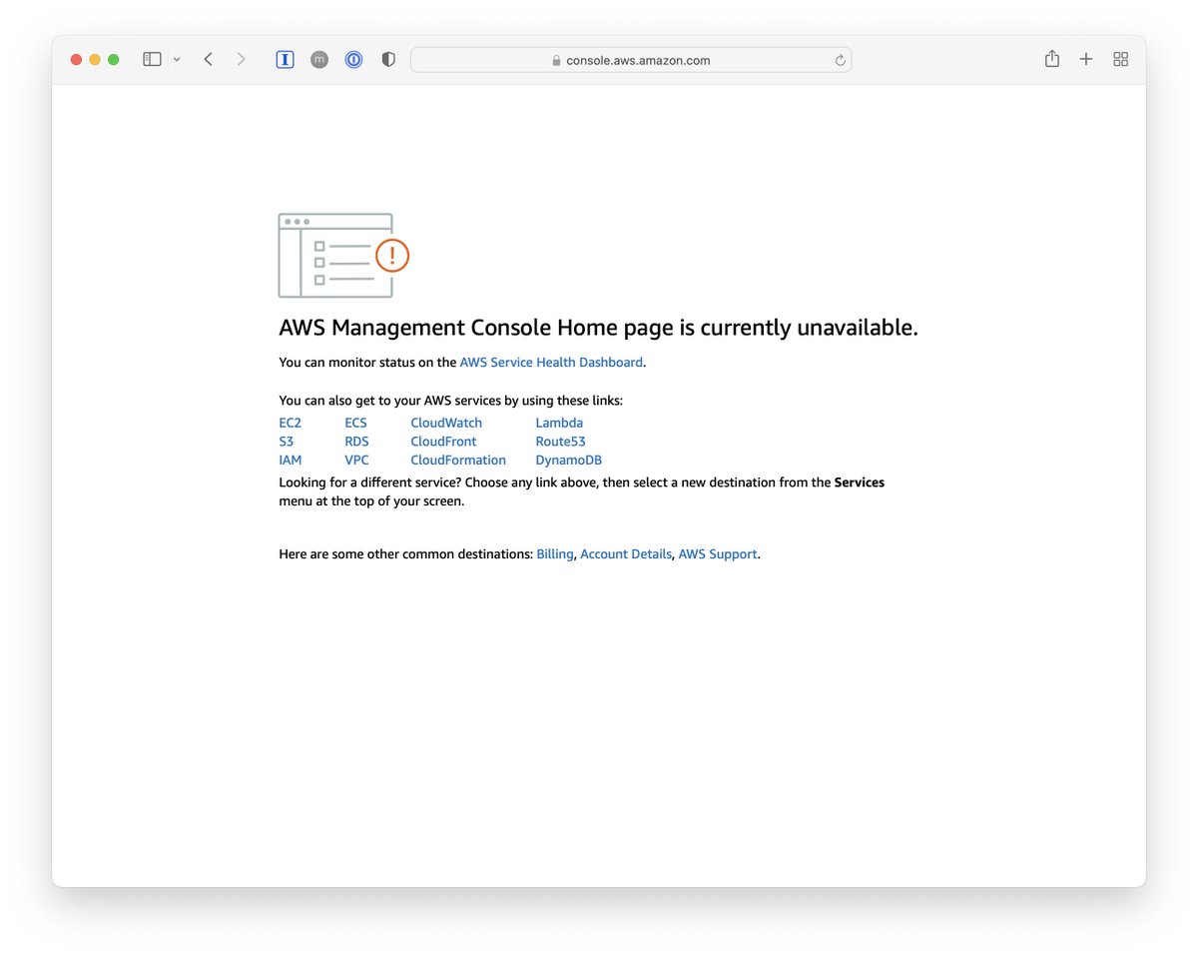Image resolution: width=1198 pixels, height=956 pixels.
Task: Click the gray round 'm' extension icon
Action: (319, 60)
